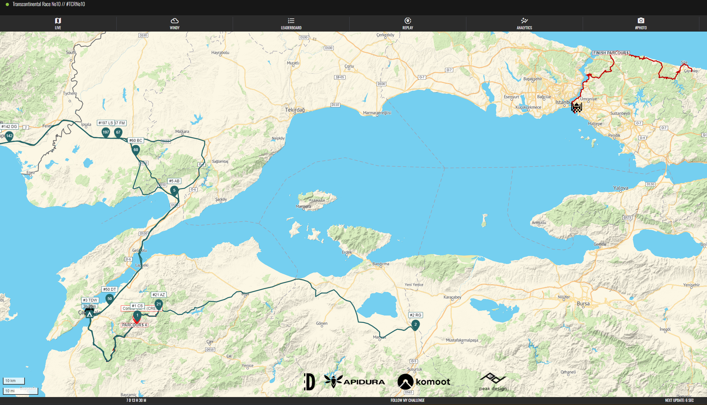Select rider marker 50 on map
Screen dimensions: 707x405
point(110,299)
